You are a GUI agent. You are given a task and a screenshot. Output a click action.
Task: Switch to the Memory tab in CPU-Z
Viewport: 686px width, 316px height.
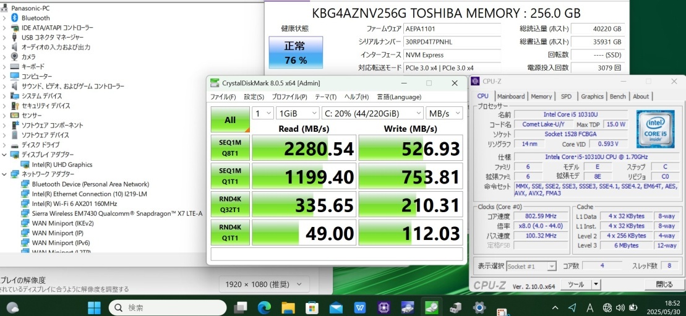pyautogui.click(x=541, y=96)
